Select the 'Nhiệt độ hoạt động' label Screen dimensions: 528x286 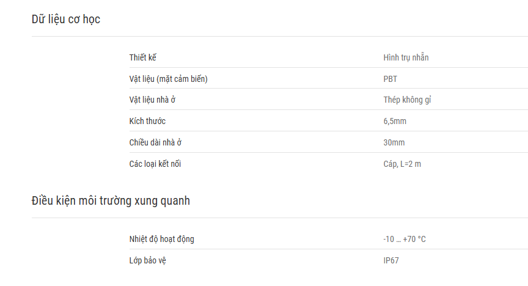click(x=161, y=239)
